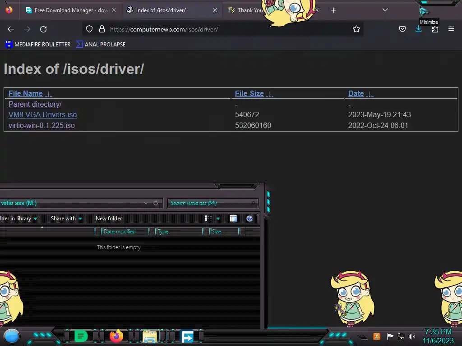The height and width of the screenshot is (346, 462).
Task: Sort Explorer by Size column
Action: click(x=224, y=232)
